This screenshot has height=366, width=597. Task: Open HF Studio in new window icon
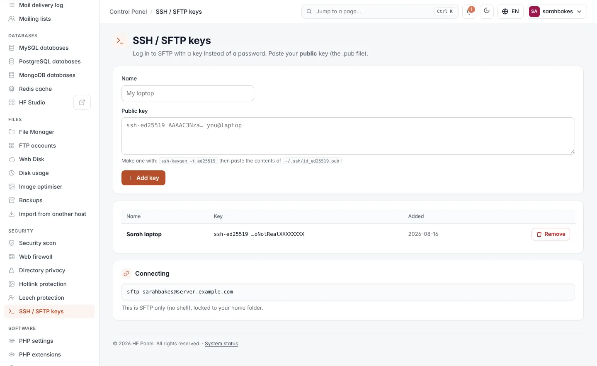82,102
